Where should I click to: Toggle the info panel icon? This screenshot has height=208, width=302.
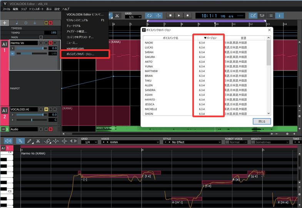click(x=279, y=16)
